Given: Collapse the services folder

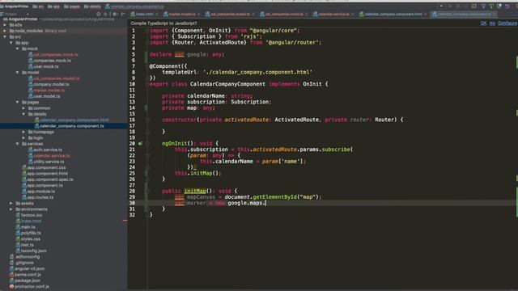Looking at the screenshot, I should (x=18, y=144).
